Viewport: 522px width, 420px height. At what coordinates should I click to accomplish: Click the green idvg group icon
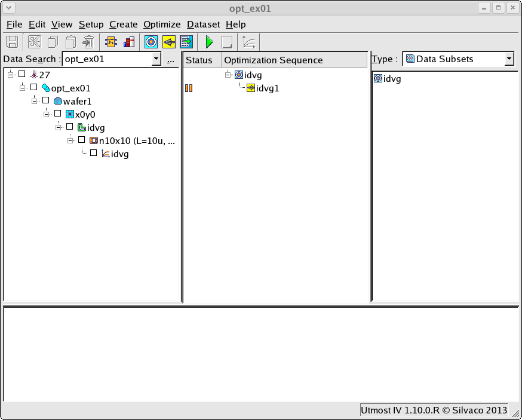click(x=82, y=127)
